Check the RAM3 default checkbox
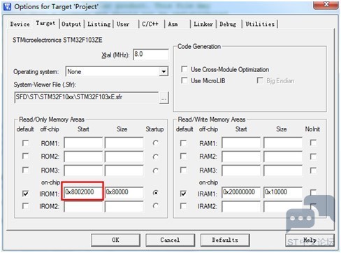341x253 pixels. [x=183, y=170]
